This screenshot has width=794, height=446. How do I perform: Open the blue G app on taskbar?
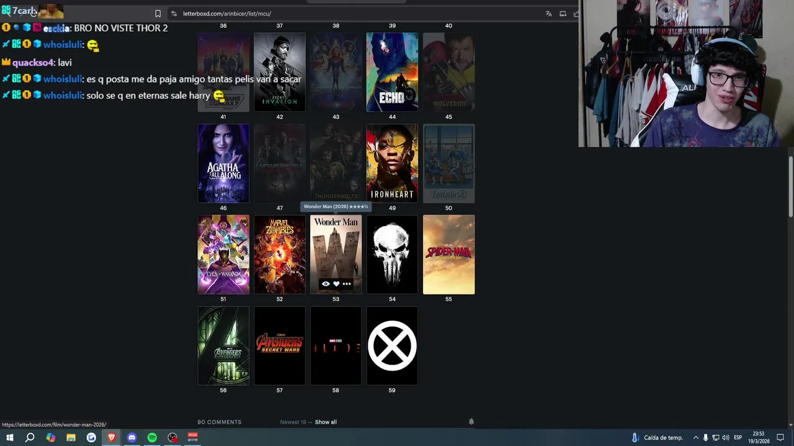point(91,437)
